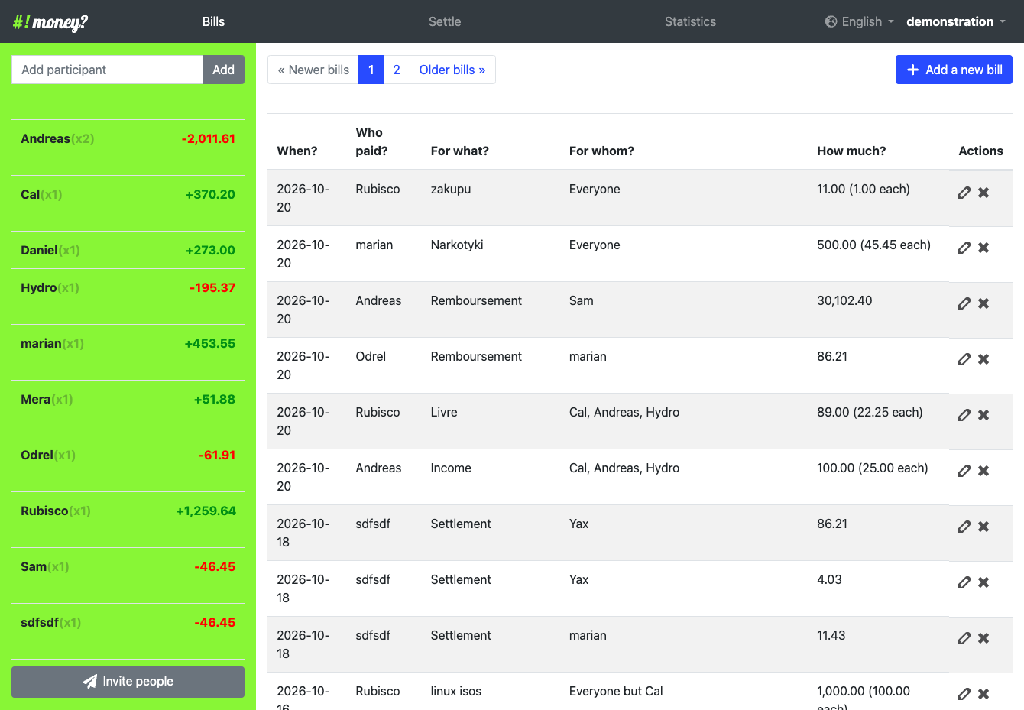Click 'Everyone but Cal' cell

pyautogui.click(x=616, y=691)
